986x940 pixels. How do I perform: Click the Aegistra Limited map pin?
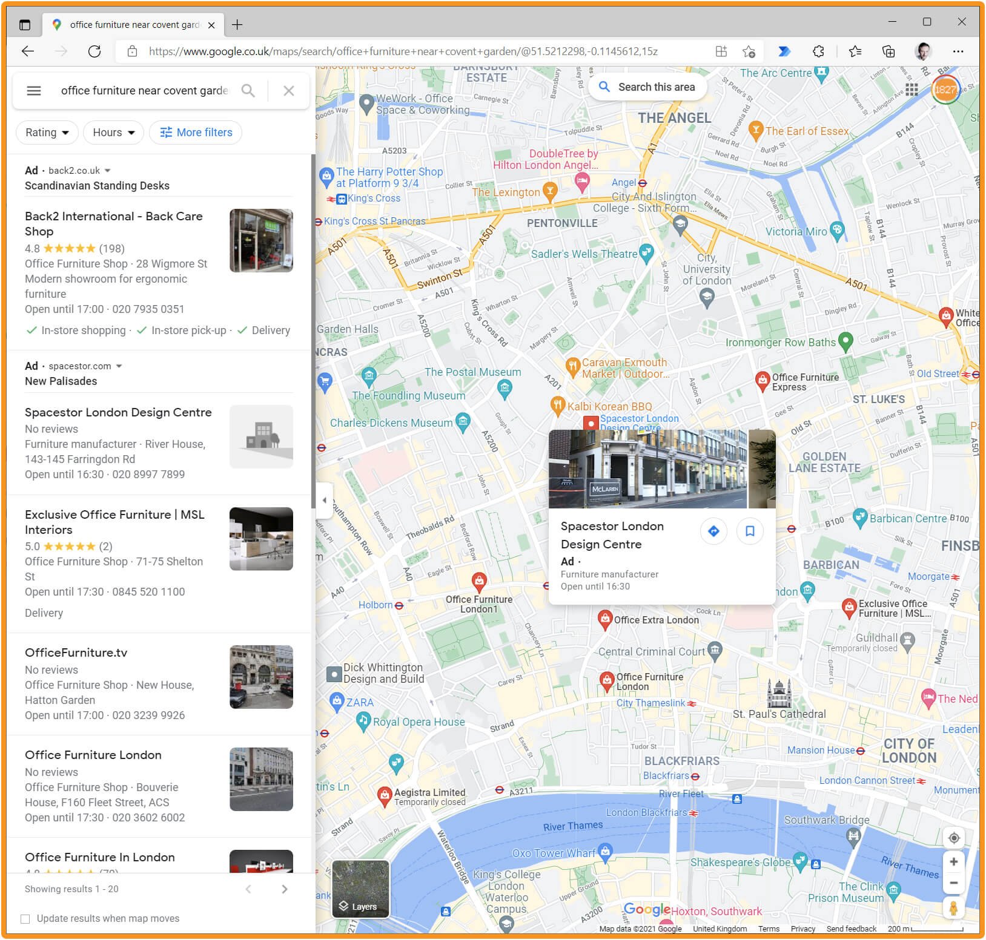click(x=384, y=795)
